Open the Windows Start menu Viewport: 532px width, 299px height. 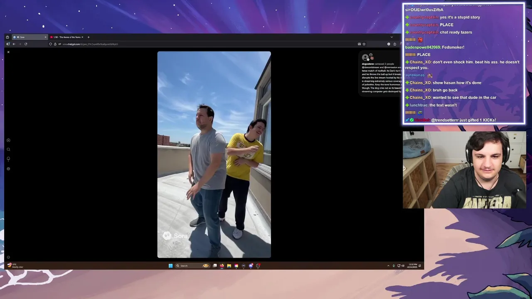[x=170, y=266]
